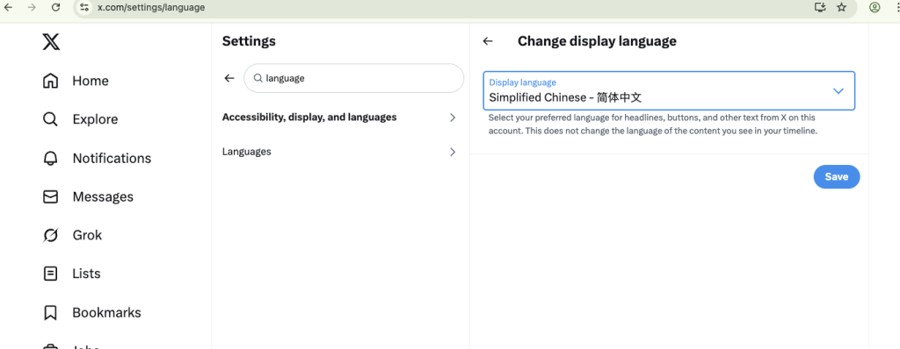
Task: Save the display language change
Action: coord(837,176)
